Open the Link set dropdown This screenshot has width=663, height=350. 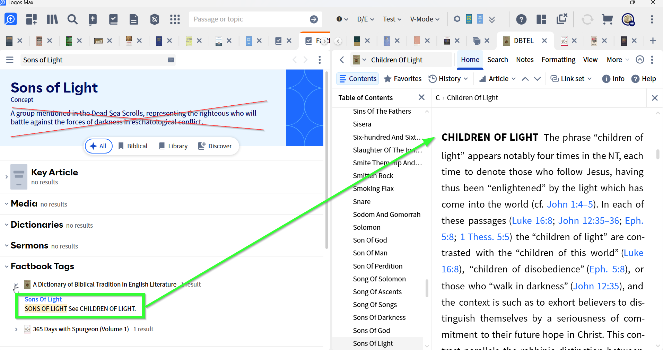571,79
